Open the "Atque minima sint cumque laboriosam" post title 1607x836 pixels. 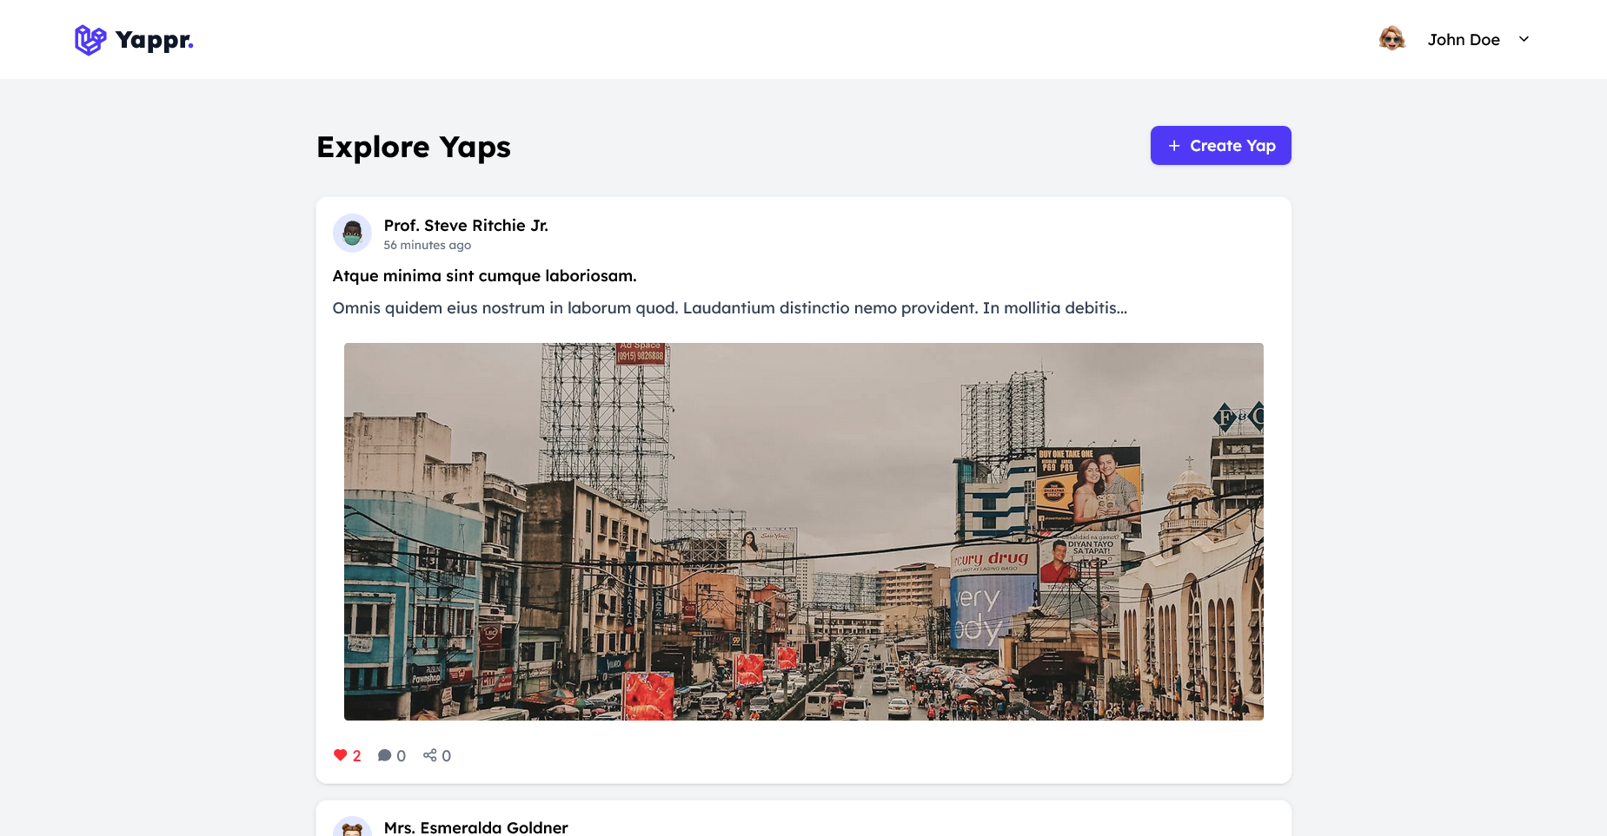coord(484,276)
